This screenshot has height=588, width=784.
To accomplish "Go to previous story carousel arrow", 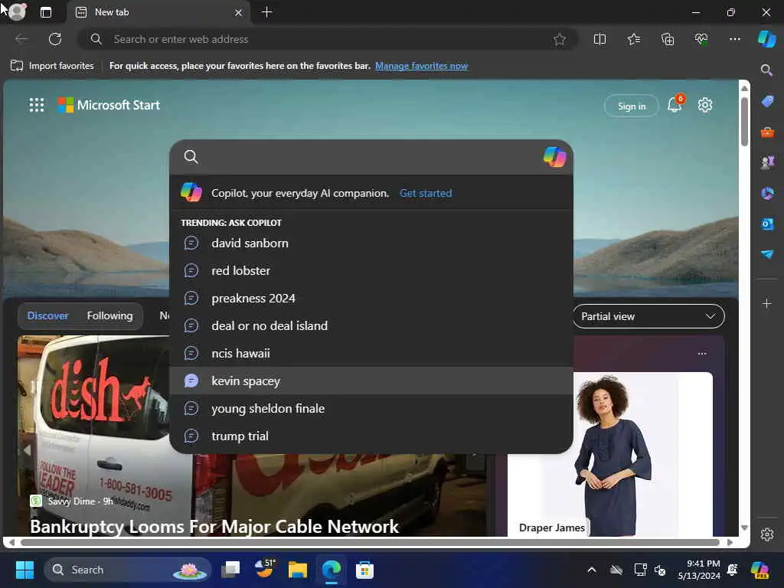I will point(27,450).
